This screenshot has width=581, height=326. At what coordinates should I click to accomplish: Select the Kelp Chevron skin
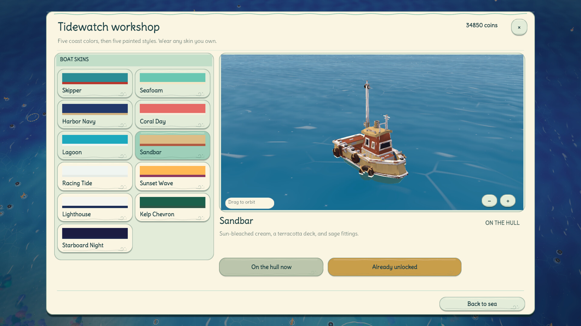click(x=172, y=208)
